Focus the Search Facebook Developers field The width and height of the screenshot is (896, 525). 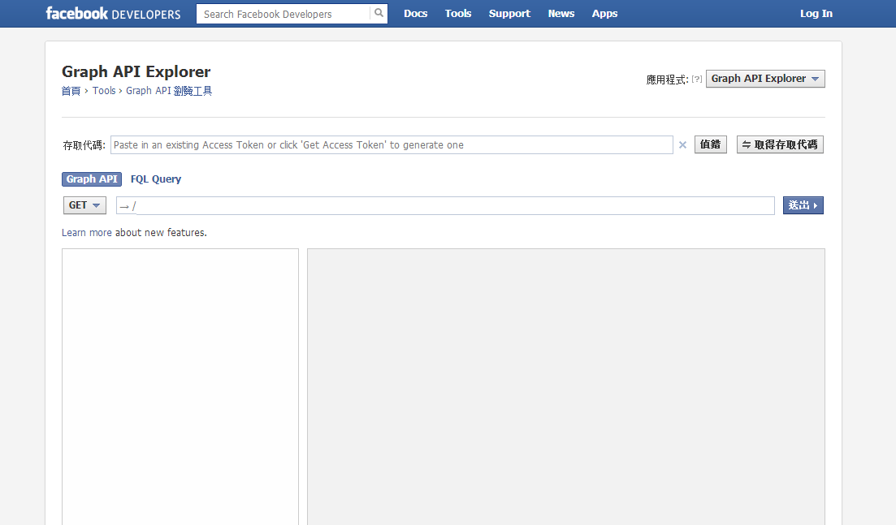point(284,14)
